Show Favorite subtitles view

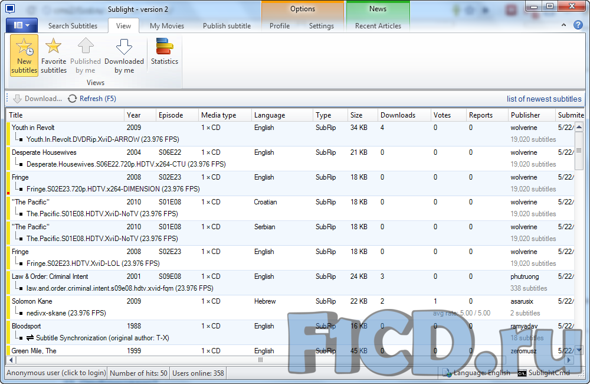click(54, 56)
